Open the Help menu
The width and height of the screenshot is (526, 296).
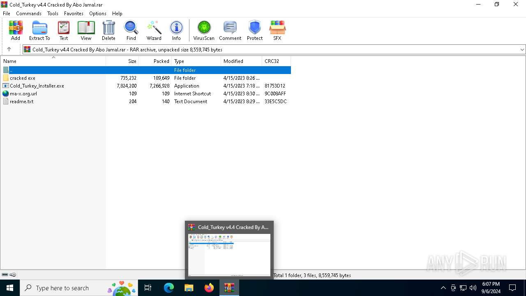pos(117,13)
